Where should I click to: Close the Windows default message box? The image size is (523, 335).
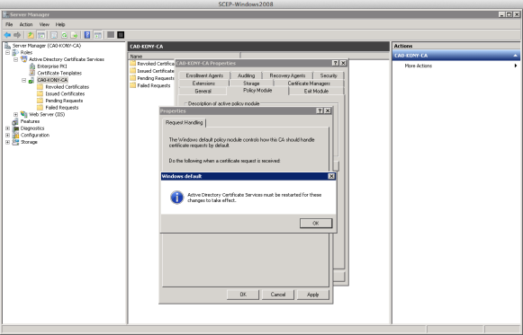[x=331, y=176]
